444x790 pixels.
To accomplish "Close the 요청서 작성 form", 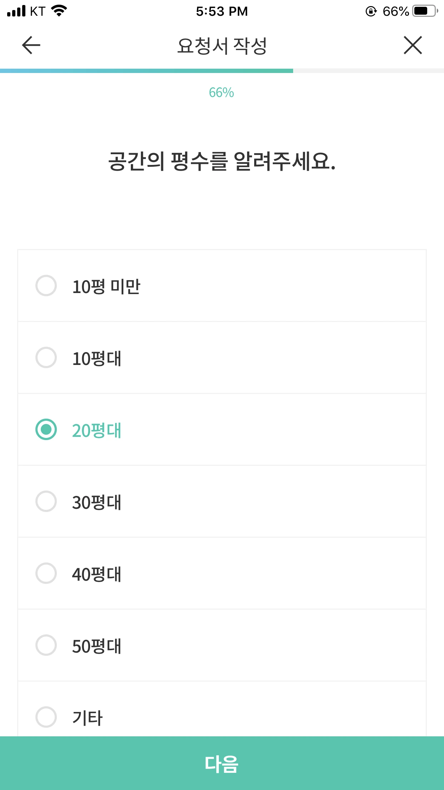I will pyautogui.click(x=413, y=45).
